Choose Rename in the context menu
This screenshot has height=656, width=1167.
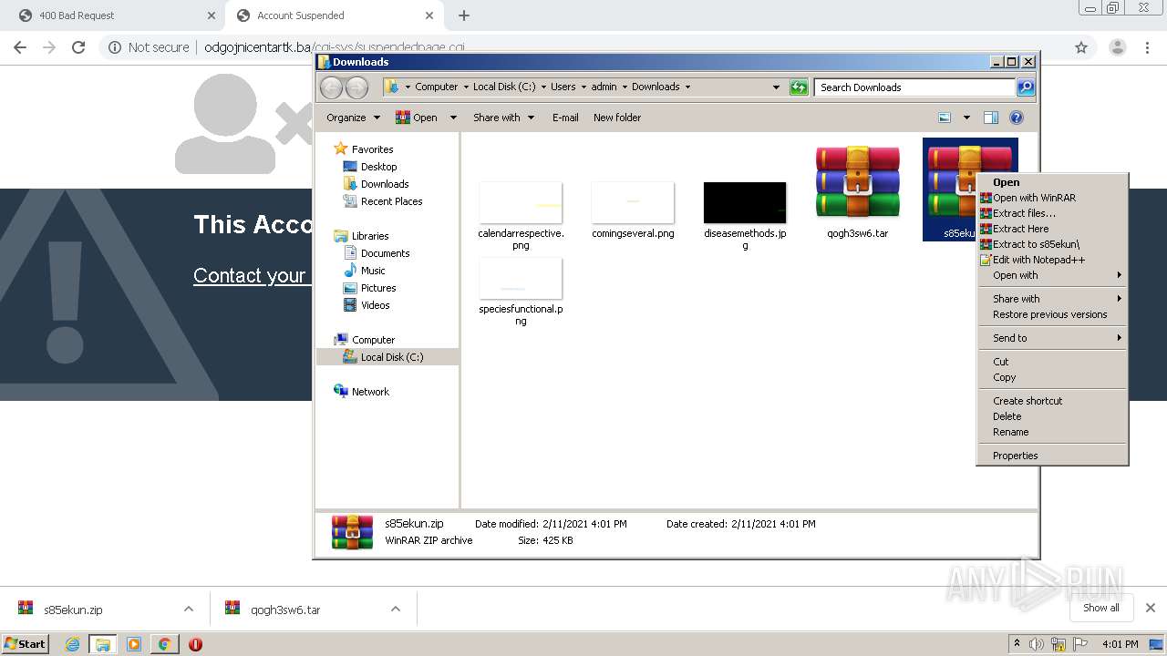[1052, 432]
